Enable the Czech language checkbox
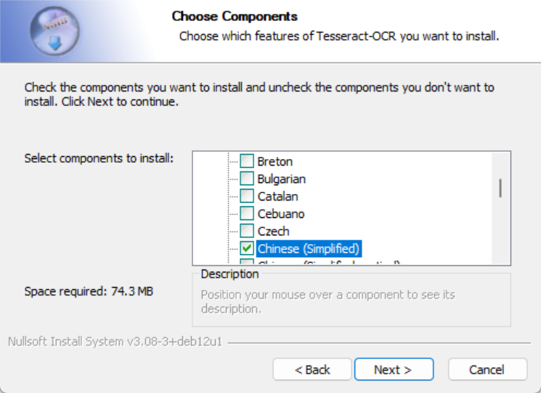Image resolution: width=541 pixels, height=393 pixels. coord(247,231)
